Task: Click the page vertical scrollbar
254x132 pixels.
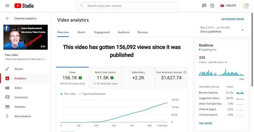Action: click(x=252, y=50)
